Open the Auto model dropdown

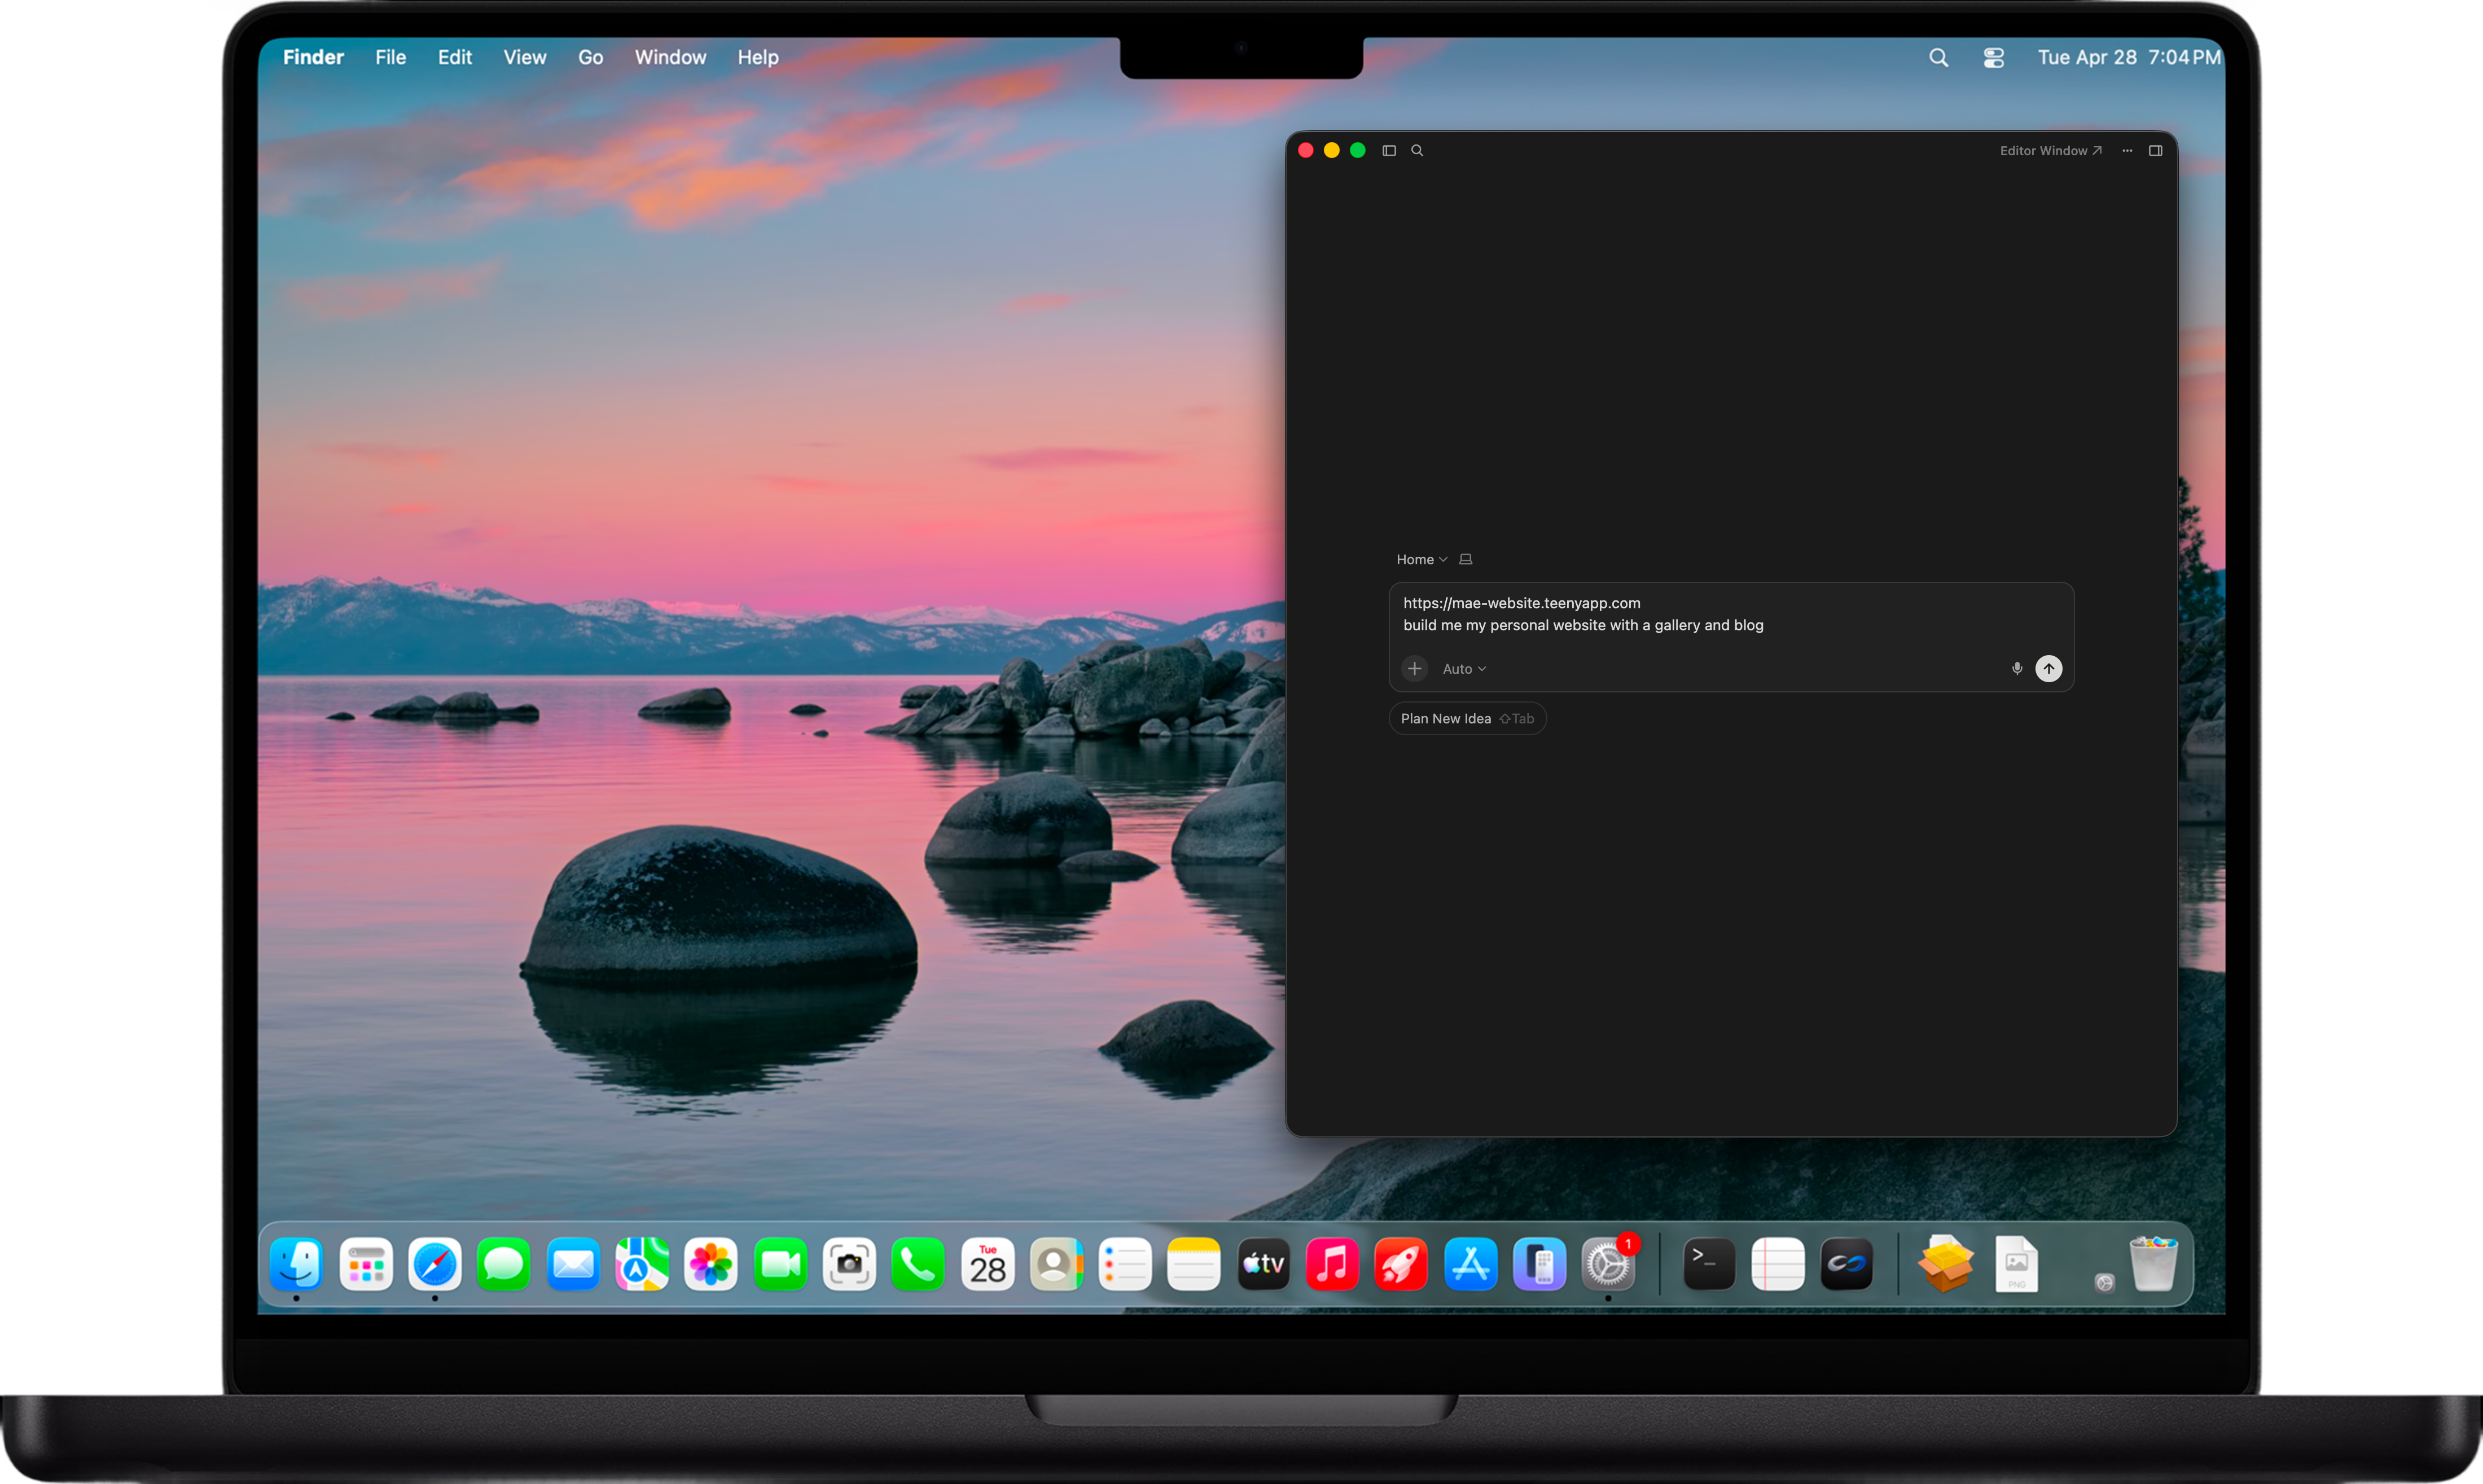1464,669
